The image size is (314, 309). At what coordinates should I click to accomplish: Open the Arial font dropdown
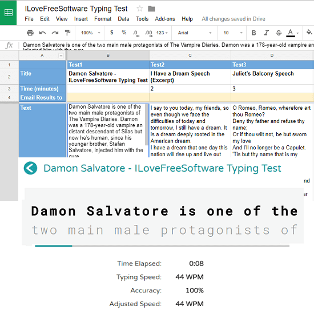[195, 33]
